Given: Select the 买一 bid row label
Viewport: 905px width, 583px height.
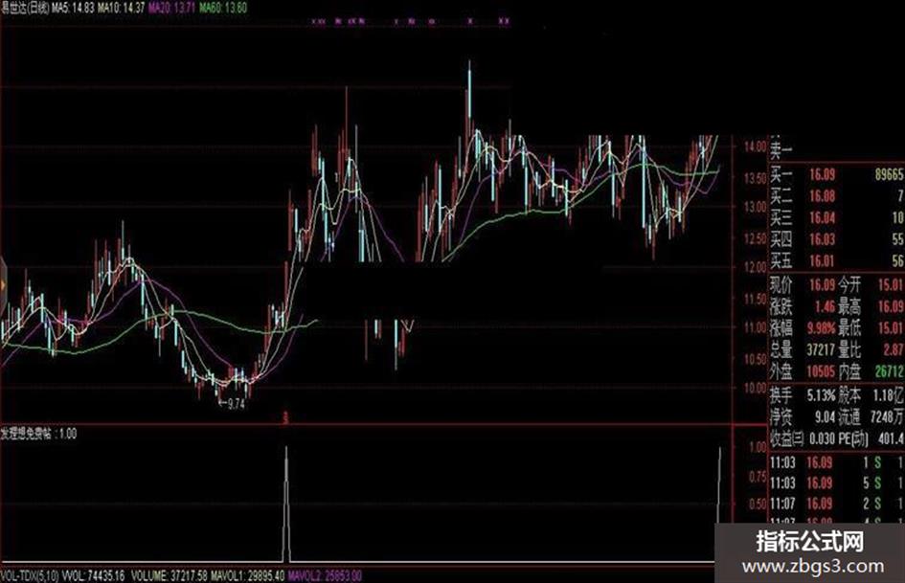Looking at the screenshot, I should (x=781, y=173).
